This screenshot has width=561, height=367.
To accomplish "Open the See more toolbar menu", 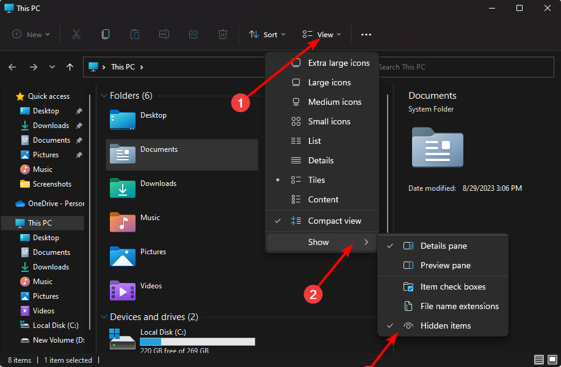I will coord(366,34).
